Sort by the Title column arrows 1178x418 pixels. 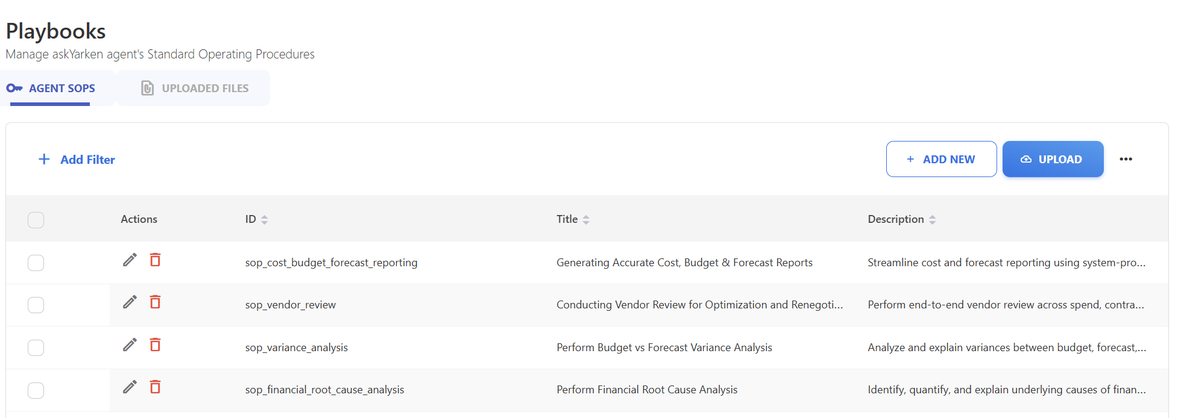pos(586,220)
